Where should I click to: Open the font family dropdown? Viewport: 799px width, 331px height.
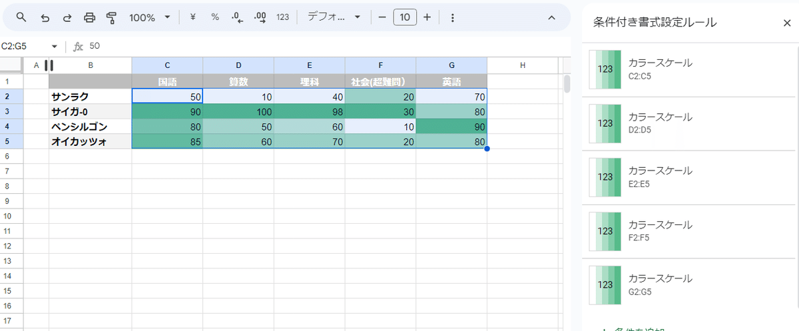pos(334,17)
